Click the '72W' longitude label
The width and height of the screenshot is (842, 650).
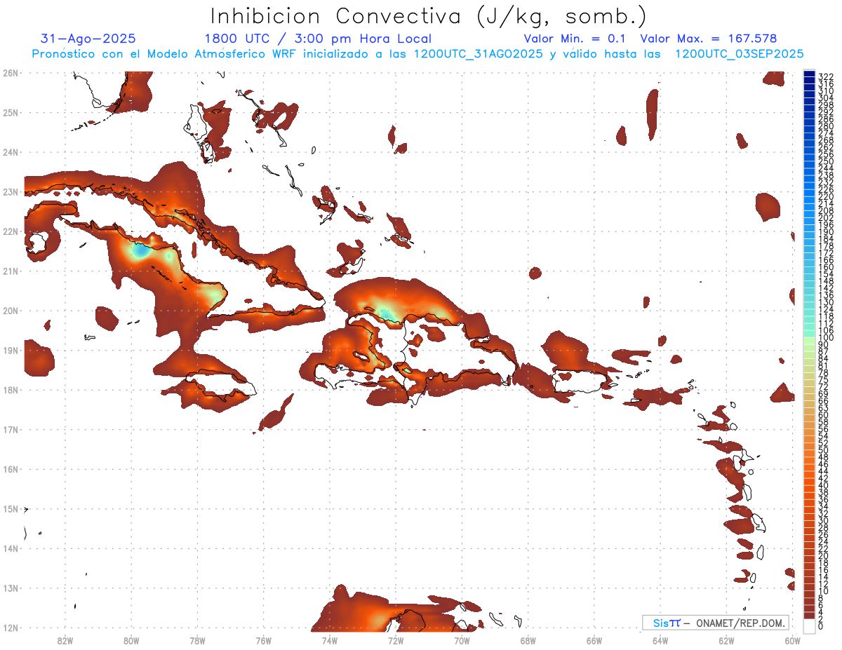click(396, 640)
